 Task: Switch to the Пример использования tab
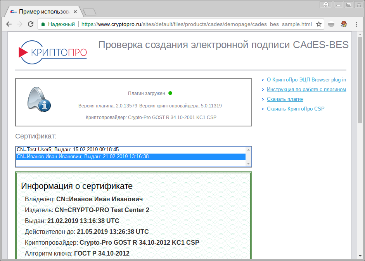44,12
